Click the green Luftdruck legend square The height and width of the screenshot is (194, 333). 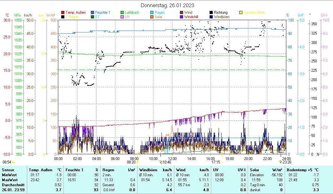[x=122, y=13]
